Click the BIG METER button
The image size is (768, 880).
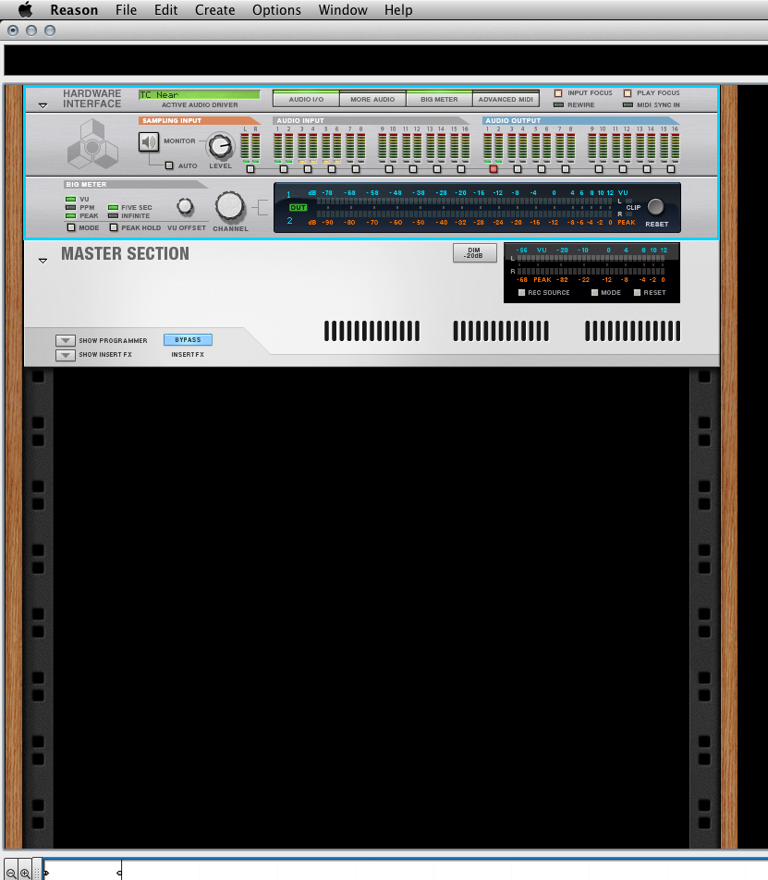tap(439, 99)
